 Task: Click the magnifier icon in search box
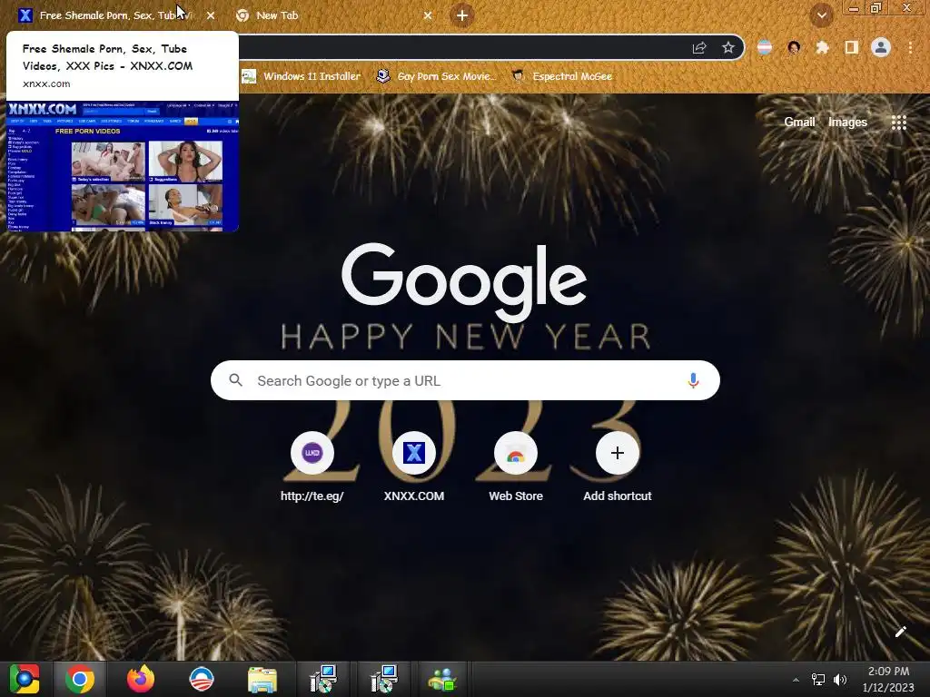click(x=235, y=380)
